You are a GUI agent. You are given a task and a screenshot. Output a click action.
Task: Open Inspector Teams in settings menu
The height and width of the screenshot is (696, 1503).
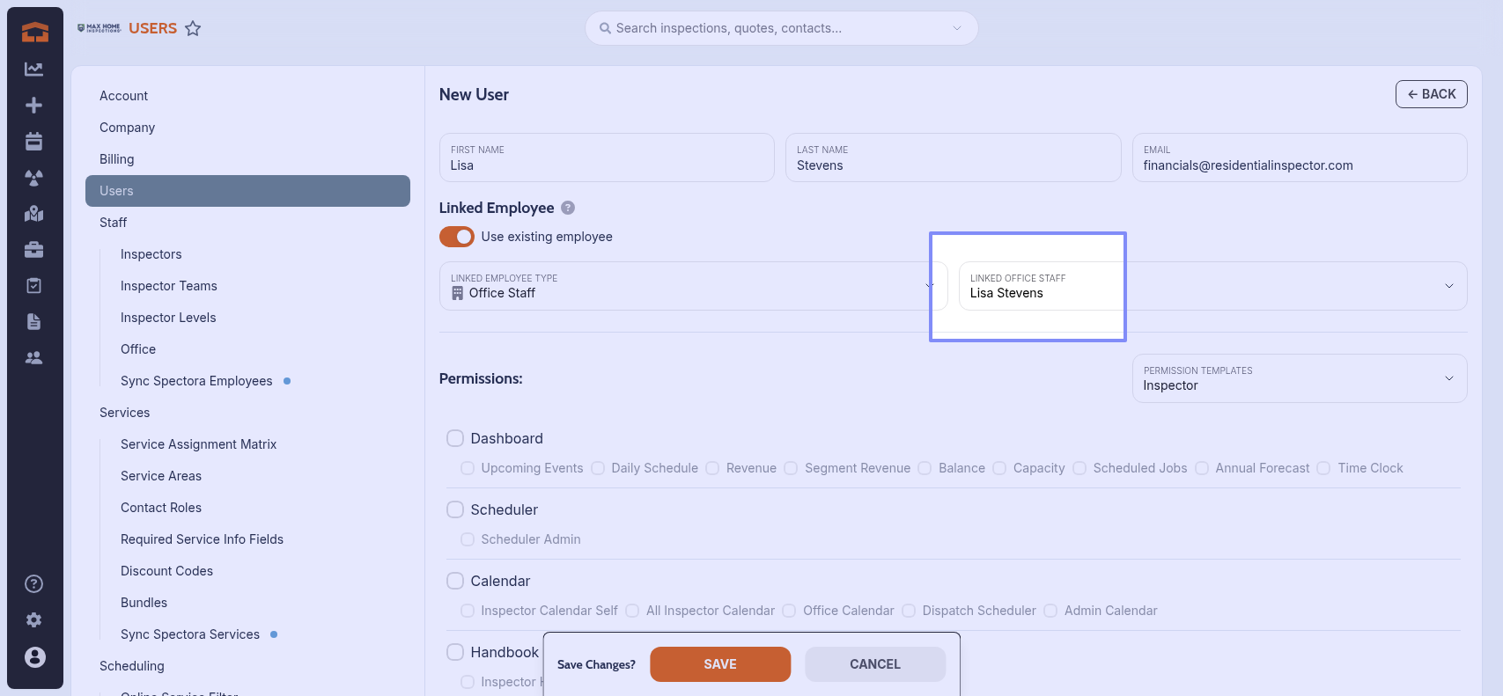[169, 286]
